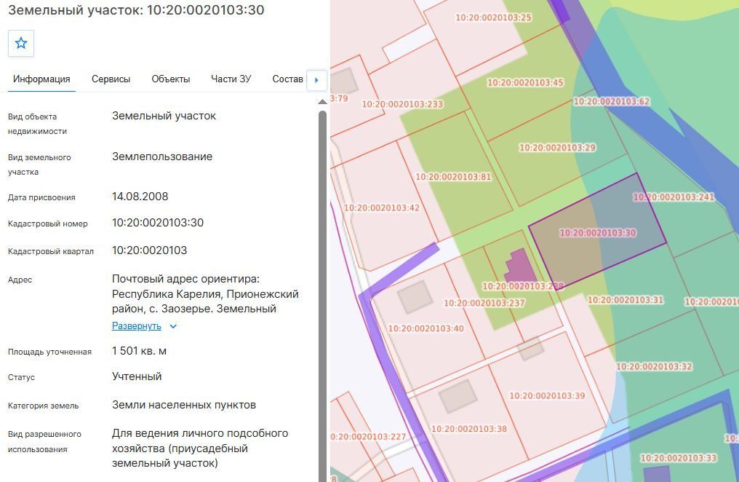Select Земли населенных пунктов value
The image size is (739, 482).
coord(184,405)
